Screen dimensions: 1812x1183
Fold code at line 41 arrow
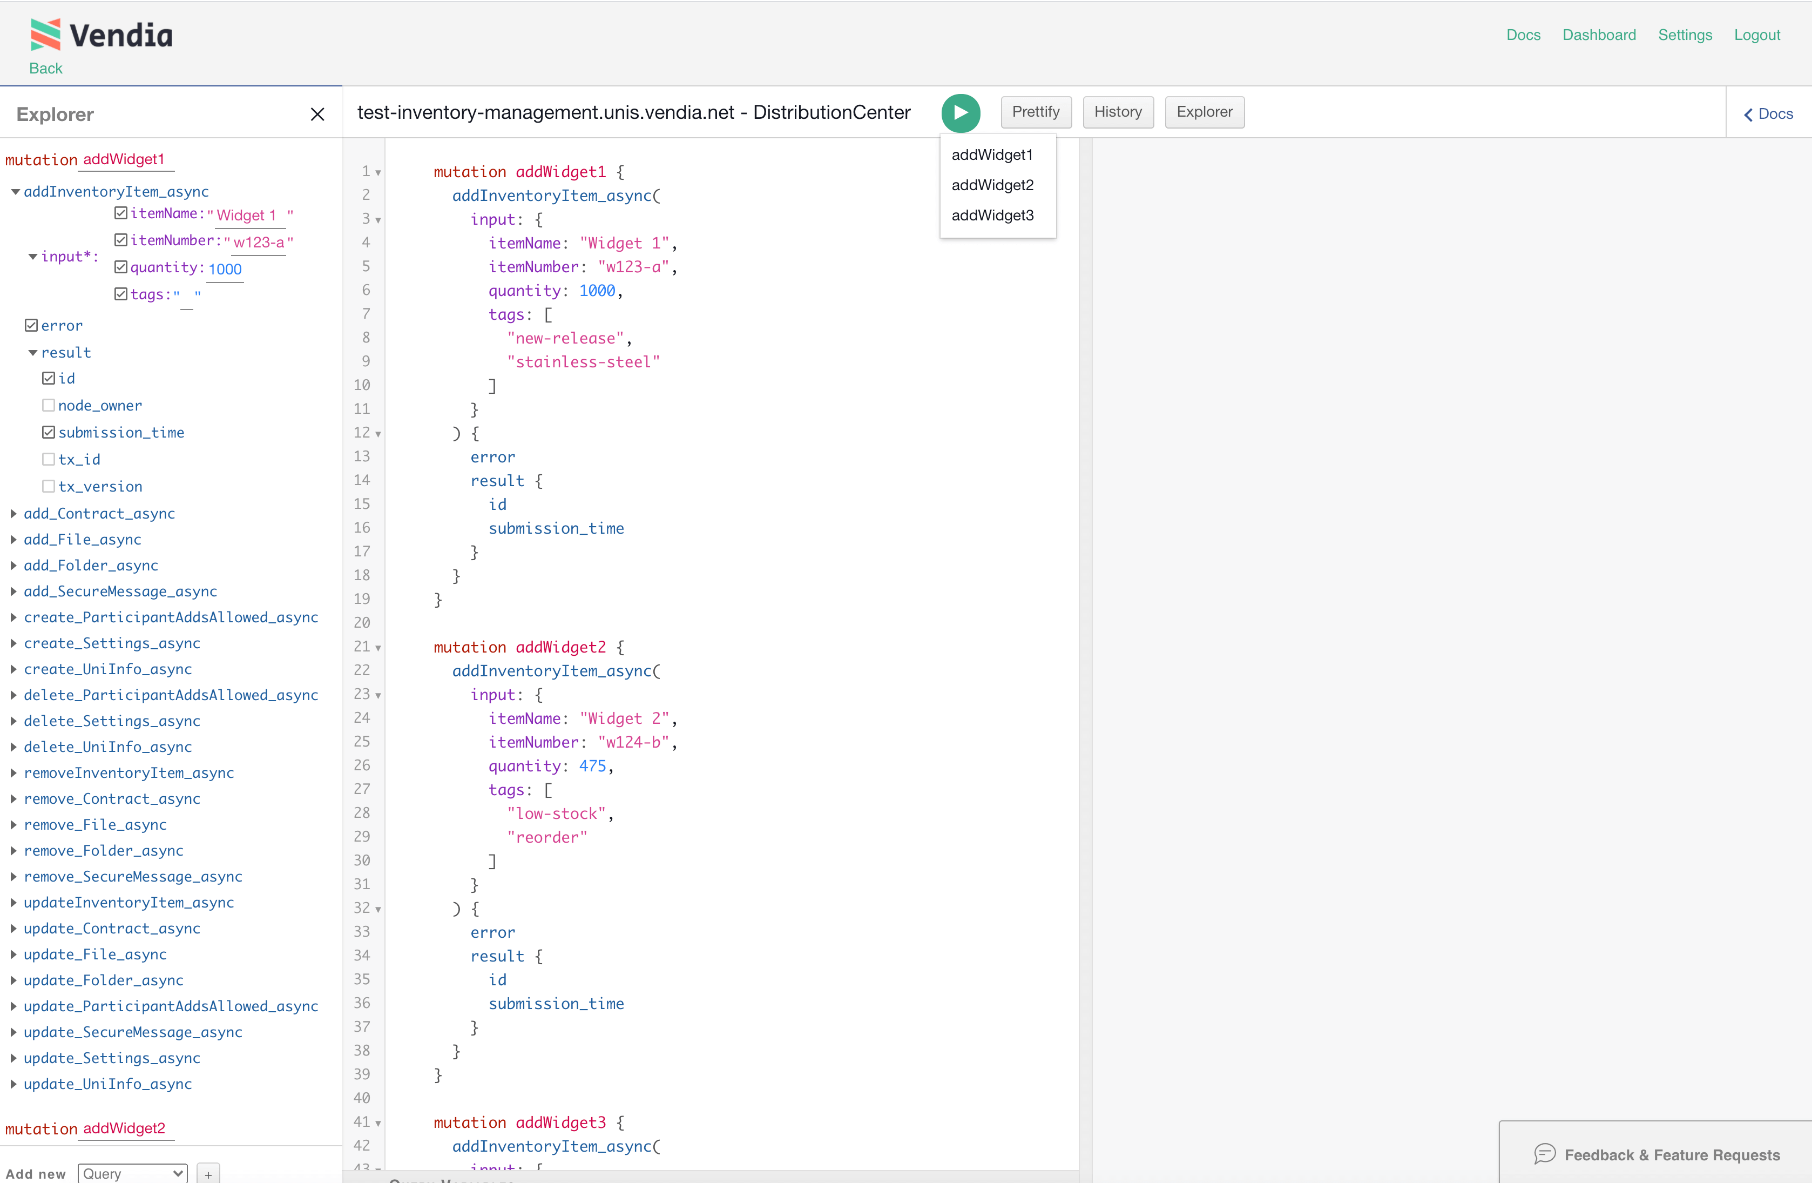pyautogui.click(x=377, y=1123)
